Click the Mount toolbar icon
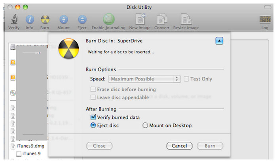This screenshot has width=277, height=163. (63, 19)
